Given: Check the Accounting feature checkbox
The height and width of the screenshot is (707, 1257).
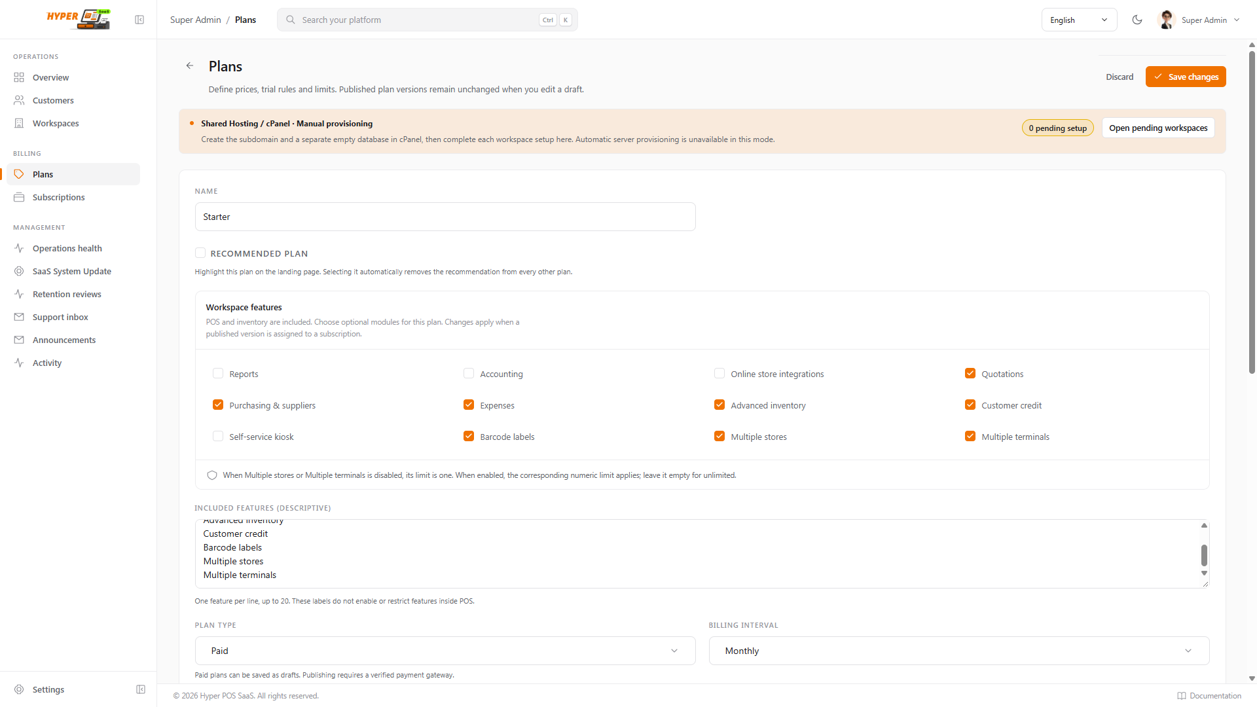Looking at the screenshot, I should point(469,373).
